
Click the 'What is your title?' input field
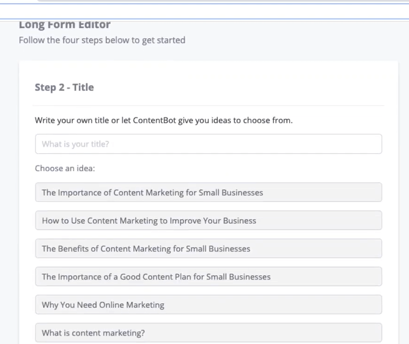coord(208,144)
